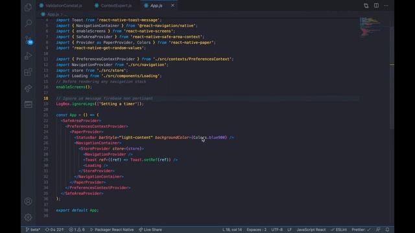Click opening '<PaperProvider>' tag on line 24
Screen dimensions: 415x233
[x=86, y=131]
